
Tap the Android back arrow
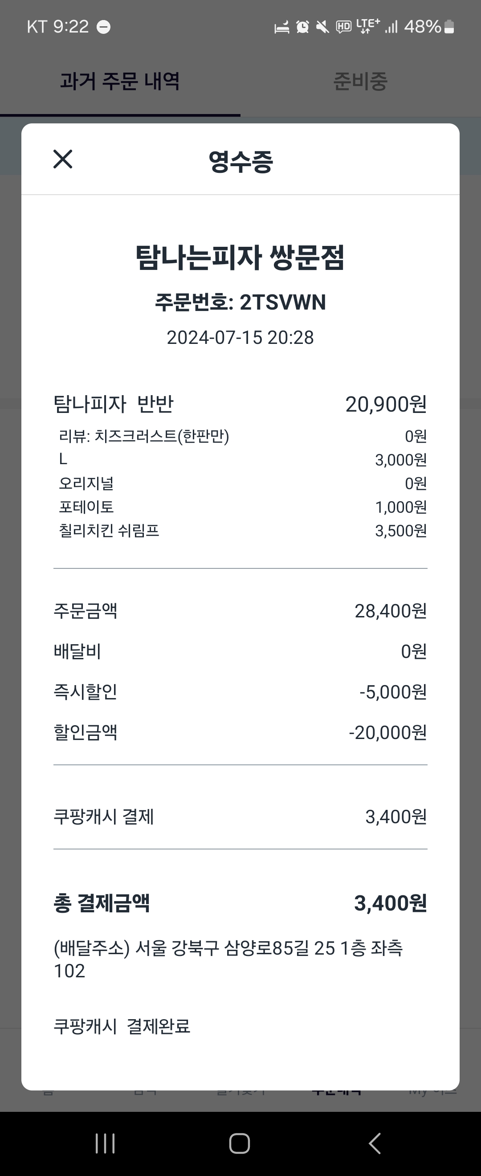pyautogui.click(x=374, y=1143)
